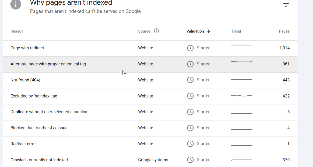Open the Page with redirect row

[x=150, y=48]
